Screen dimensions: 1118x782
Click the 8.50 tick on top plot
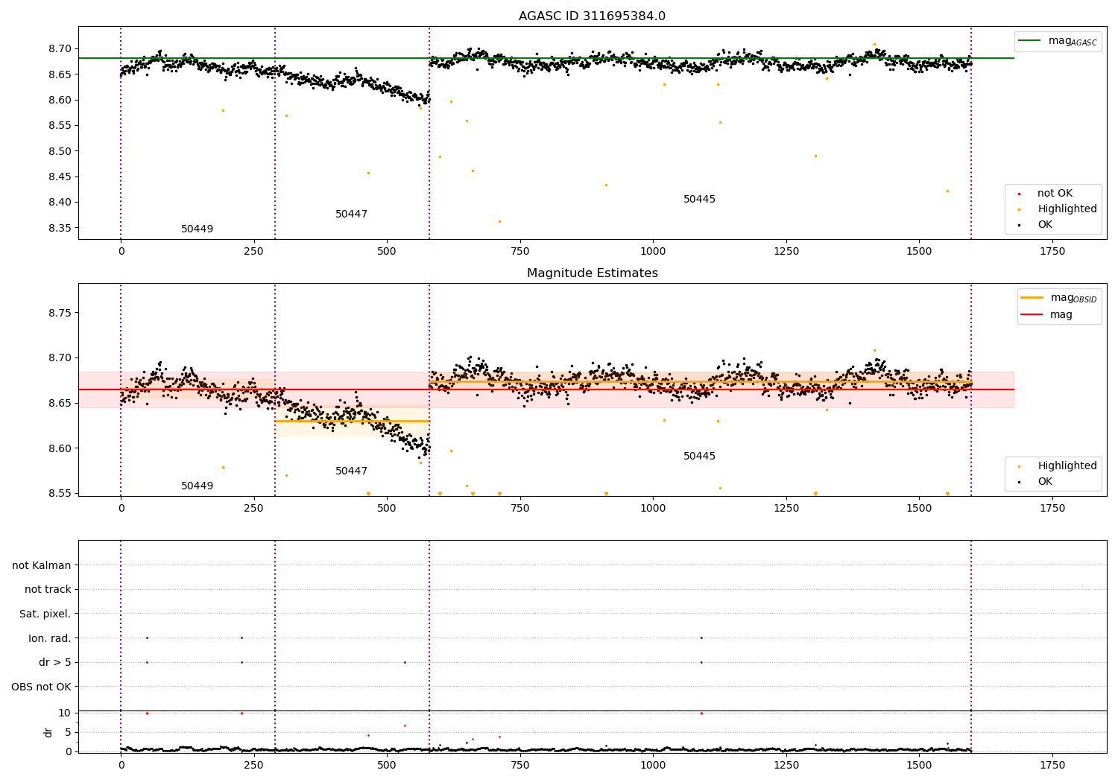pyautogui.click(x=58, y=151)
